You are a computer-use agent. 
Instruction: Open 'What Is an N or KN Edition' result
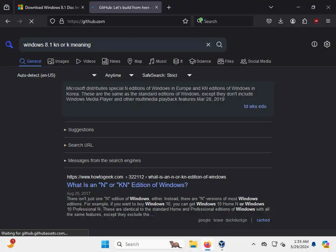[x=127, y=185]
